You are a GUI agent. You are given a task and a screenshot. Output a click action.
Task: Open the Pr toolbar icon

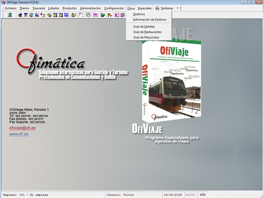109,15
